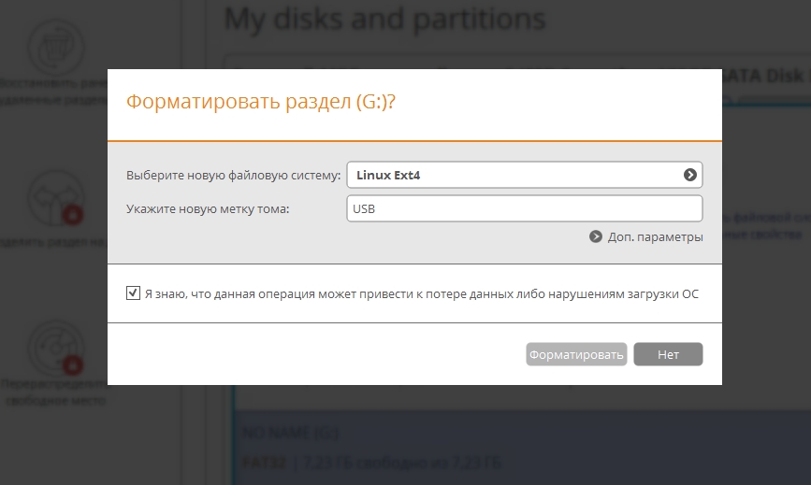811x485 pixels.
Task: Click the arrow icon beside Доп. параметры
Action: (x=596, y=237)
